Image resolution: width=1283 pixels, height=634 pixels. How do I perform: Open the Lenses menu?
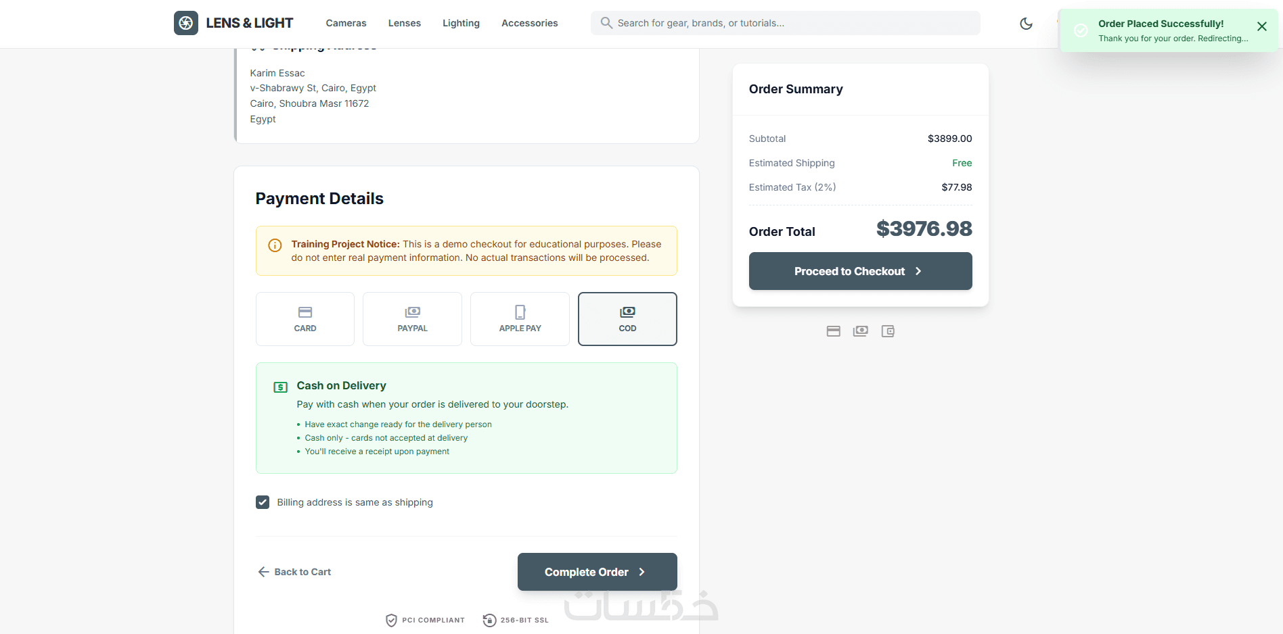(x=404, y=23)
